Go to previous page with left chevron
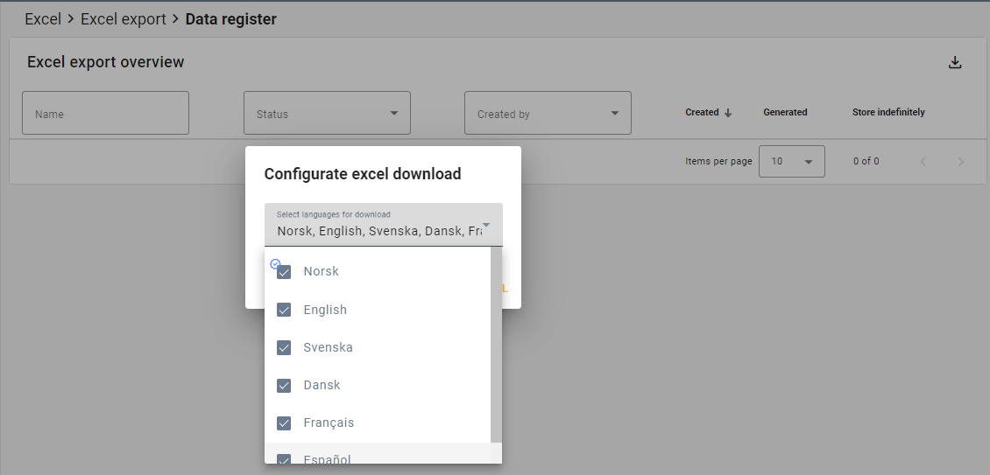 click(923, 162)
